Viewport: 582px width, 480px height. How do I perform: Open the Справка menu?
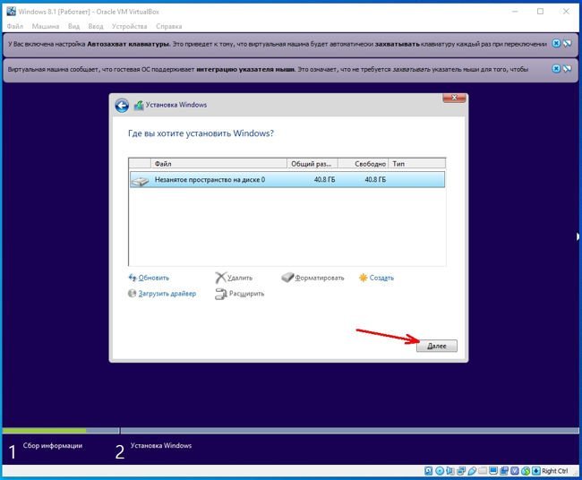click(169, 26)
